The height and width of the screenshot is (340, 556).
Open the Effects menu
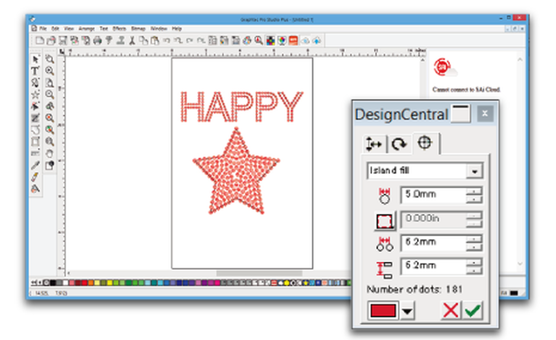coord(119,29)
